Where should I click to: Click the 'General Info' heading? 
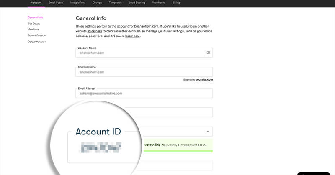91,18
